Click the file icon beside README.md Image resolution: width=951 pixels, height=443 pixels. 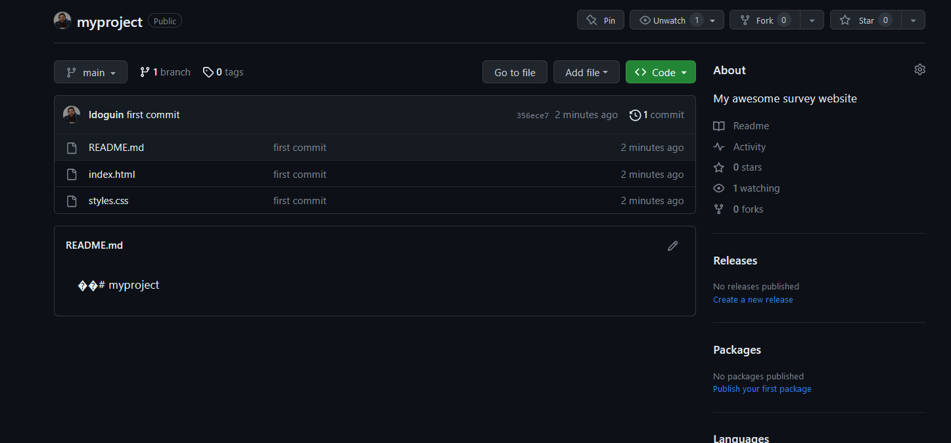pyautogui.click(x=72, y=148)
